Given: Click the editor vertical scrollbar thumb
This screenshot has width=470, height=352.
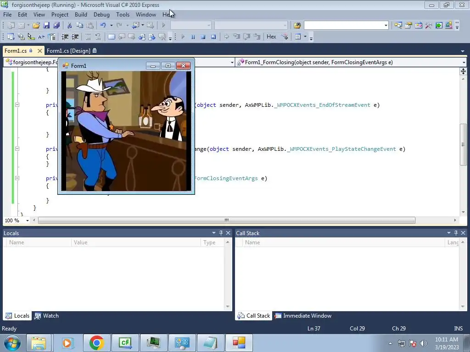Looking at the screenshot, I should pyautogui.click(x=463, y=144).
